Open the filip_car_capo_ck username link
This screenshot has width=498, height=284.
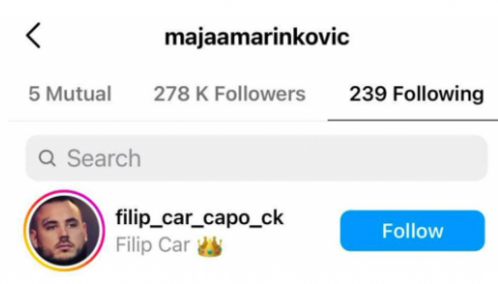(199, 218)
